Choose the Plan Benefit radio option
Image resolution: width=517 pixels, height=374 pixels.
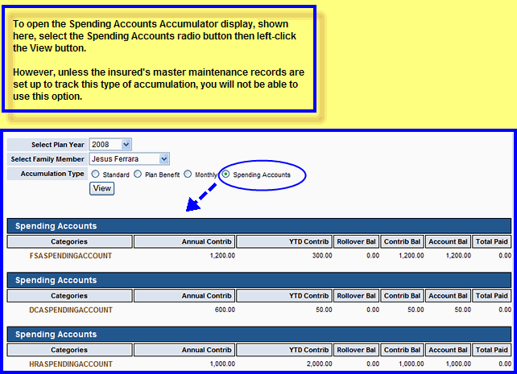point(139,174)
